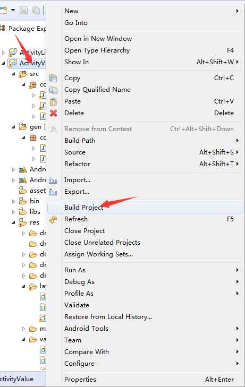The width and height of the screenshot is (245, 387).
Task: Click the Save disk icon in toolbar
Action: (24, 11)
